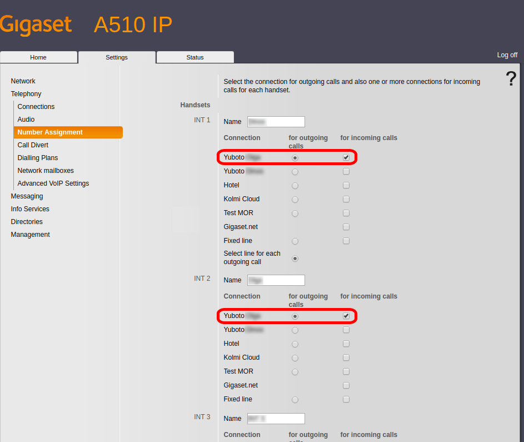Select Hotel for INT 1 outgoing calls
This screenshot has height=442, width=524.
295,186
